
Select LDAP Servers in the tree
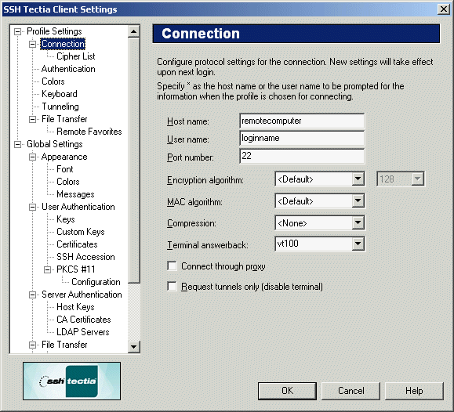(83, 332)
